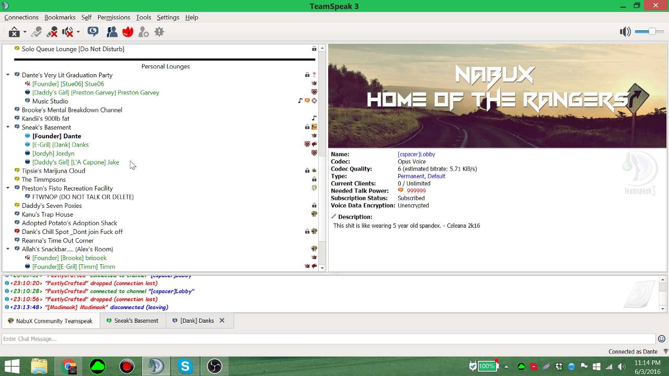Click the leaf icon on Tipsie's Marijuana Cloud row
This screenshot has width=669, height=376.
point(314,171)
